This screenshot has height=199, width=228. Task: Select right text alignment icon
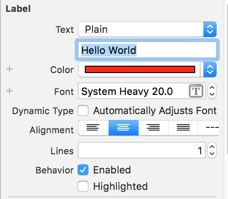click(153, 127)
